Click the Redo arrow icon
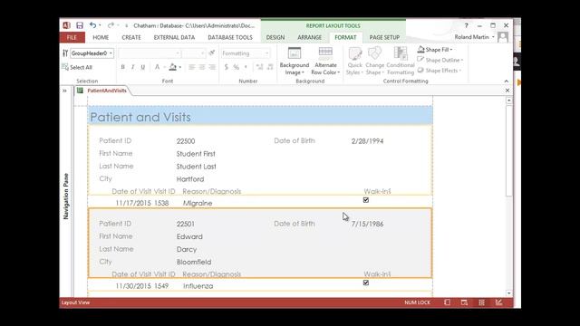The image size is (580, 326). click(x=111, y=25)
